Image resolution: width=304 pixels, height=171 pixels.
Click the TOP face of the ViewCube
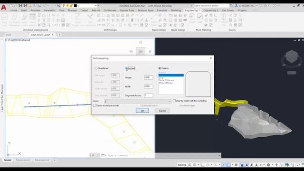pyautogui.click(x=141, y=52)
